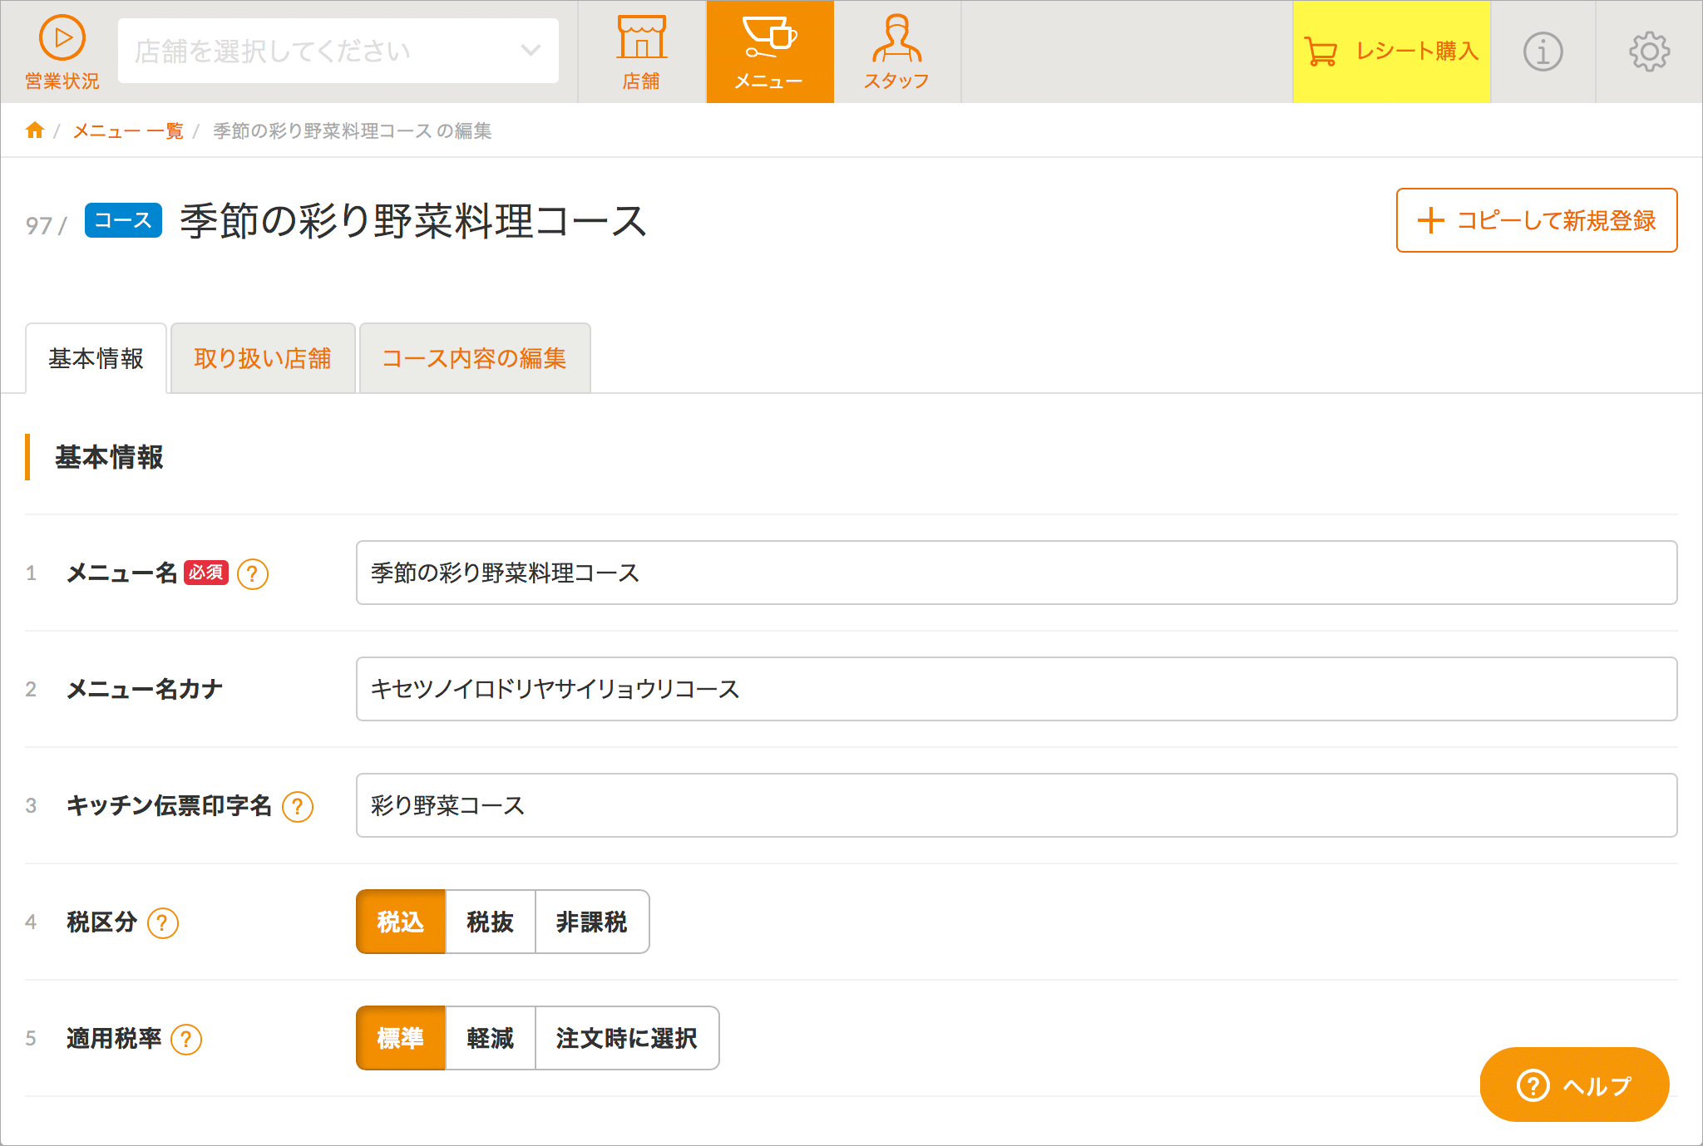The image size is (1703, 1146).
Task: Switch to コース内容の編集 tab
Action: pyautogui.click(x=475, y=359)
